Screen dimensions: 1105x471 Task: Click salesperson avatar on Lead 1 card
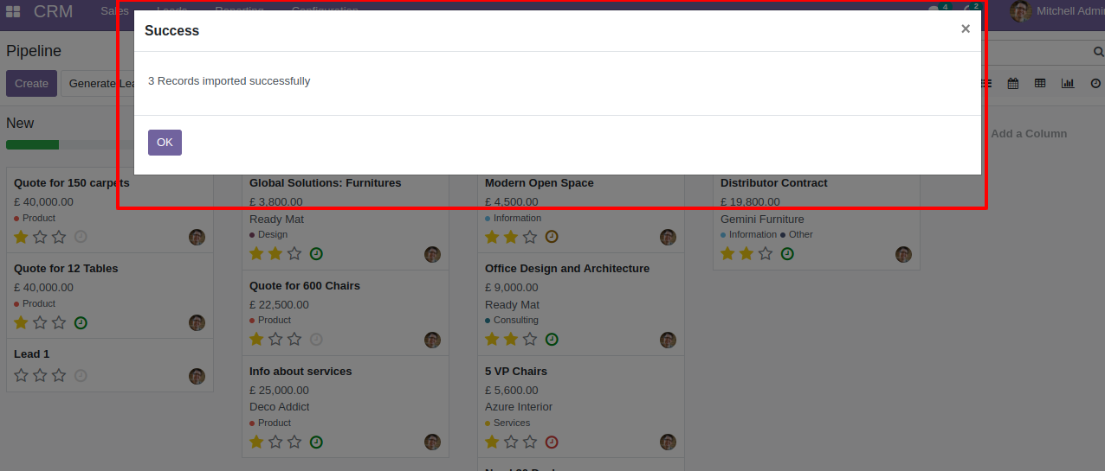(197, 376)
